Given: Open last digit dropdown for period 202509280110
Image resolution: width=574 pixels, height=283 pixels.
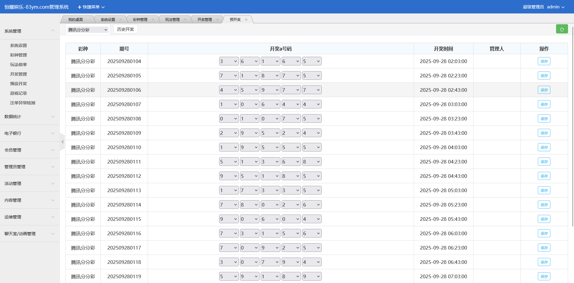Looking at the screenshot, I should coord(312,147).
